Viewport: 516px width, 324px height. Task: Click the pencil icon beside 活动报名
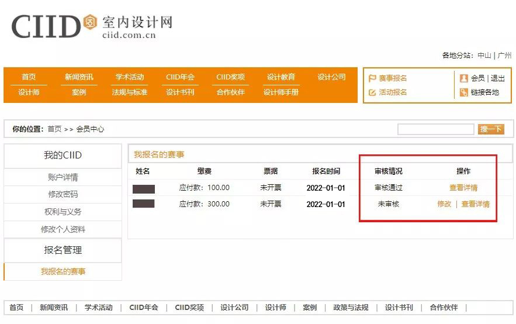point(372,92)
